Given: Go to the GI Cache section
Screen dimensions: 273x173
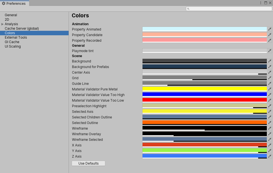Looking at the screenshot, I should [12, 42].
